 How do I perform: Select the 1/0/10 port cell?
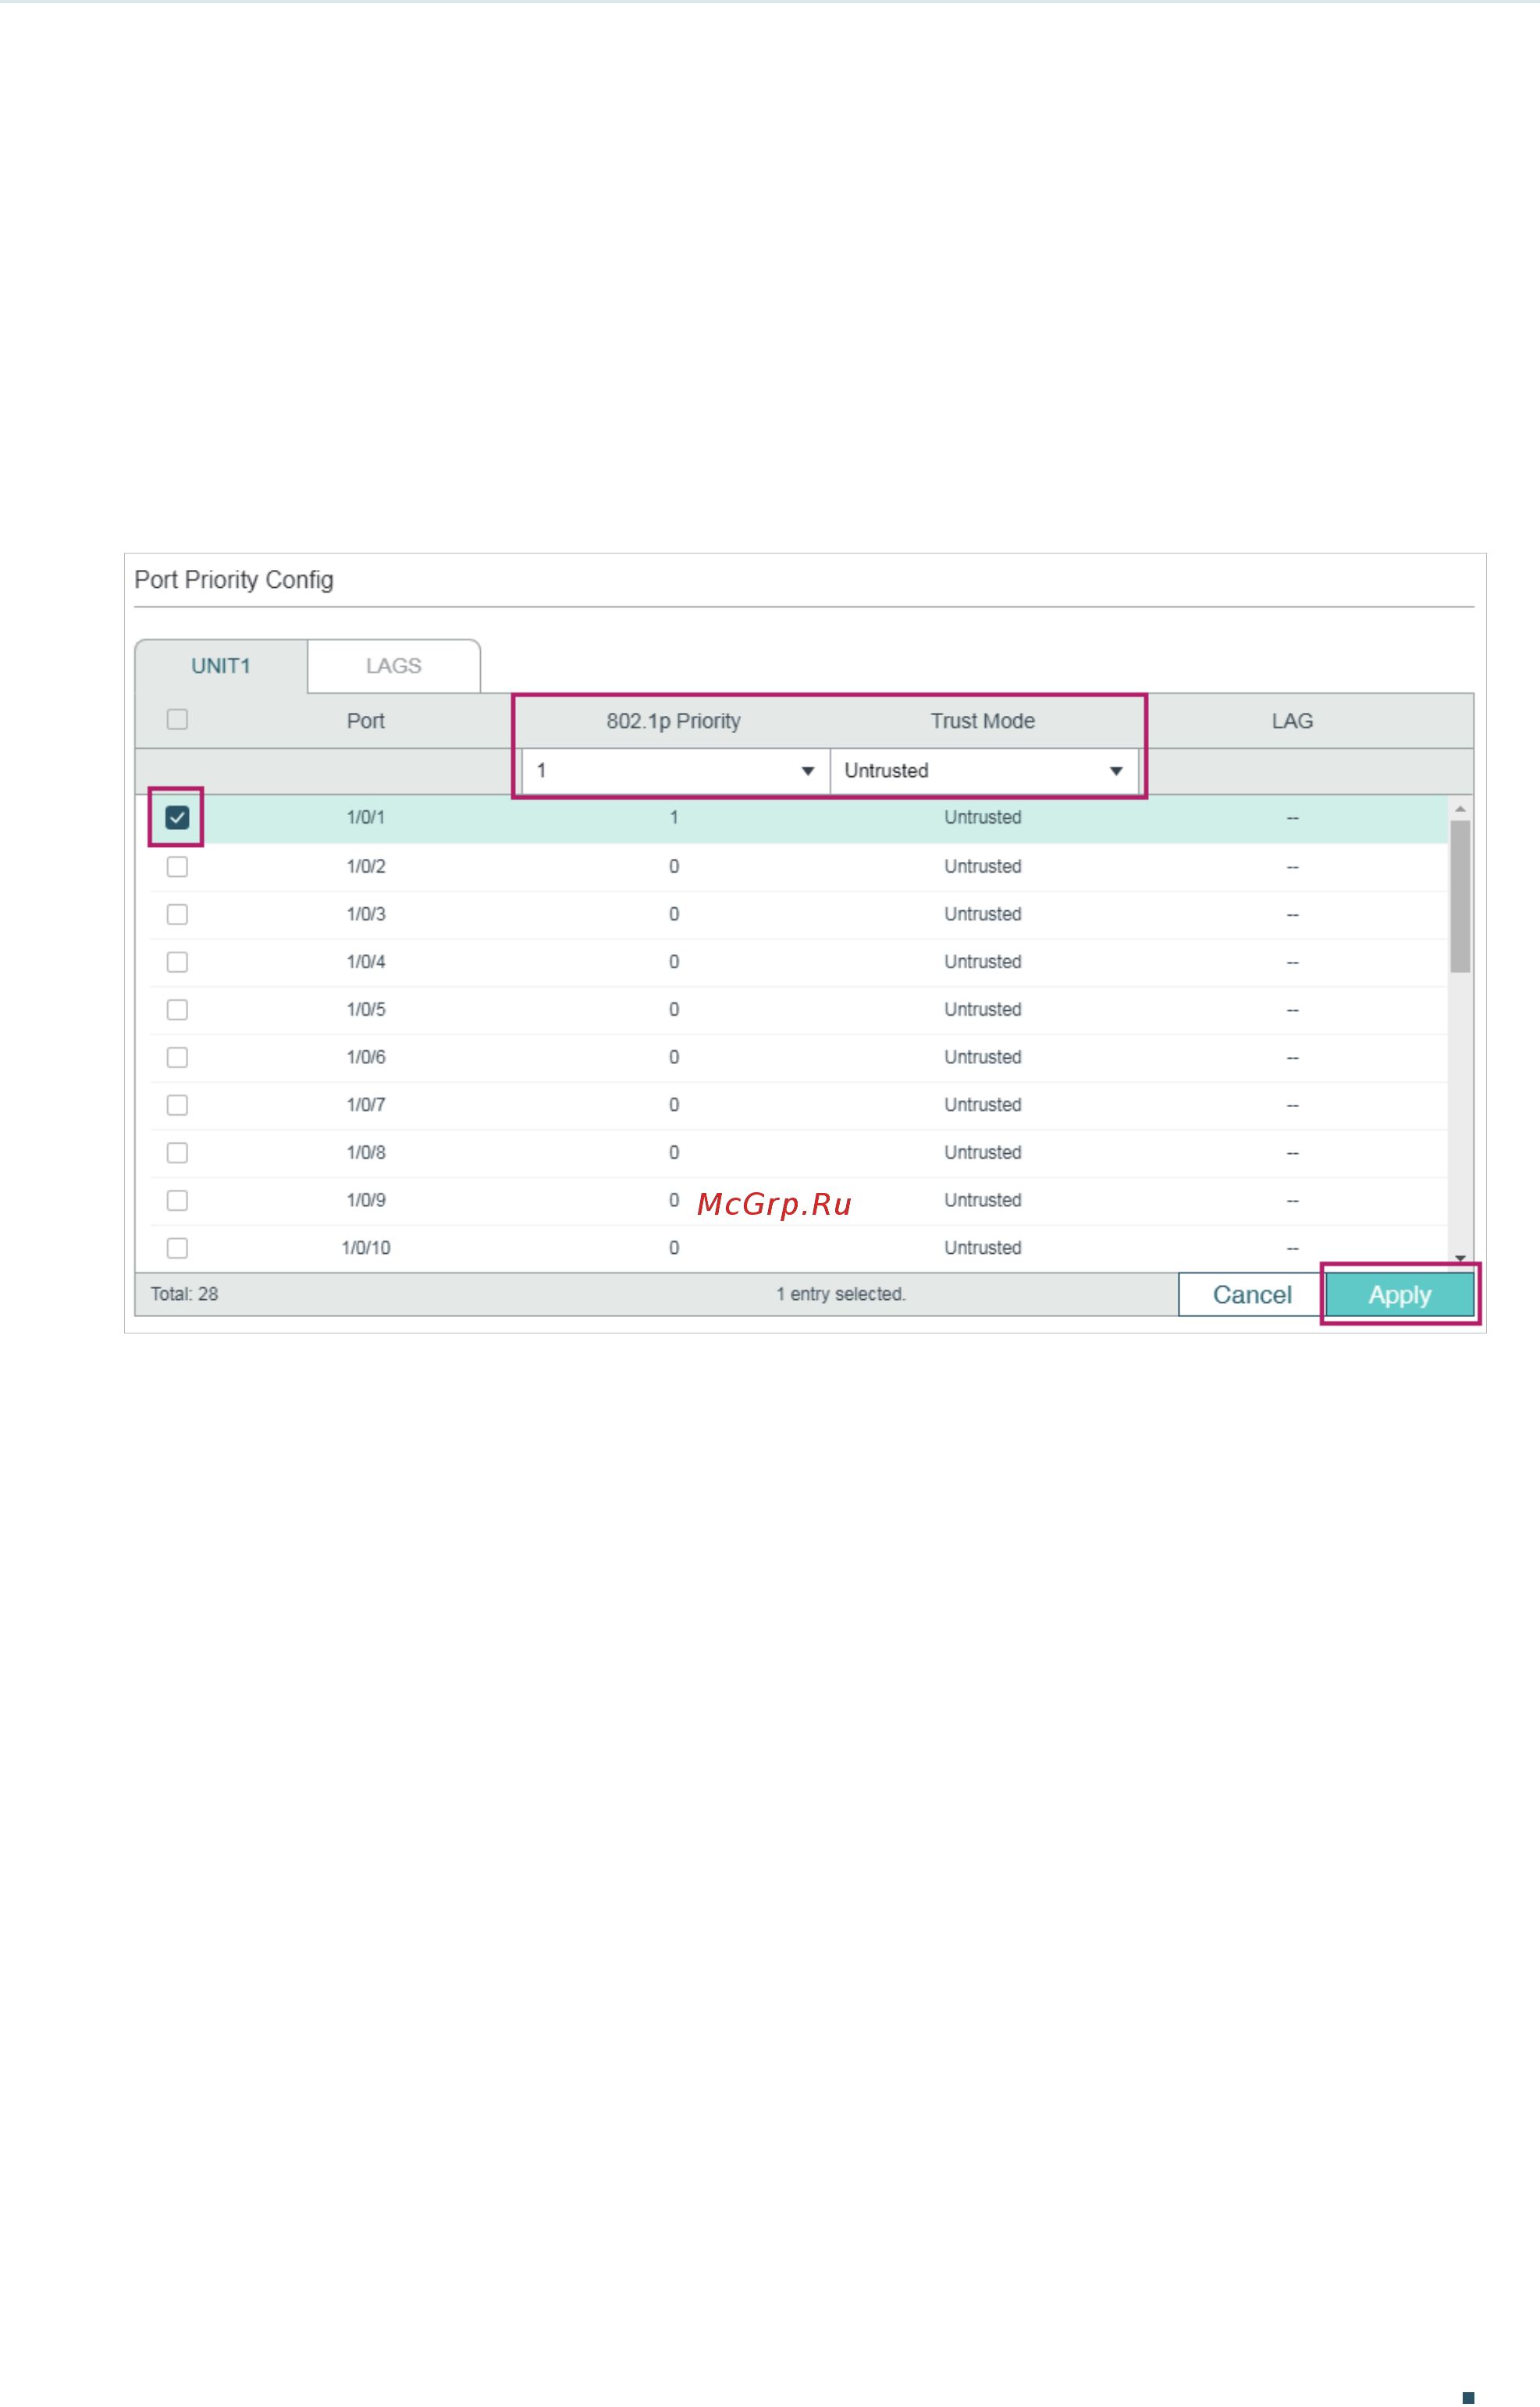366,1248
